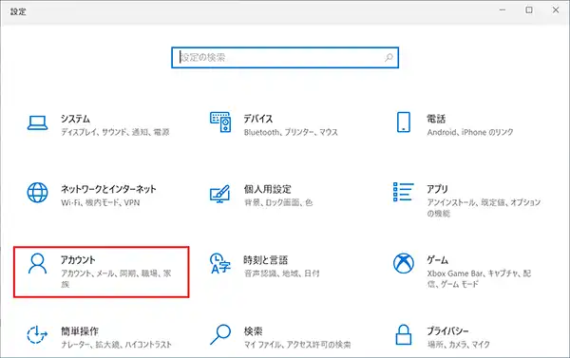The image size is (570, 358).
Task: Open the システム settings title
Action: point(75,119)
